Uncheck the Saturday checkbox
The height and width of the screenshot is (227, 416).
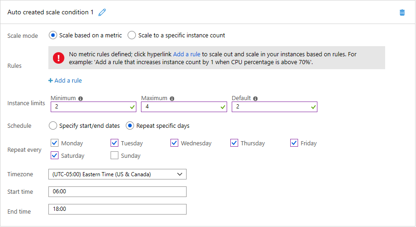[x=54, y=155]
